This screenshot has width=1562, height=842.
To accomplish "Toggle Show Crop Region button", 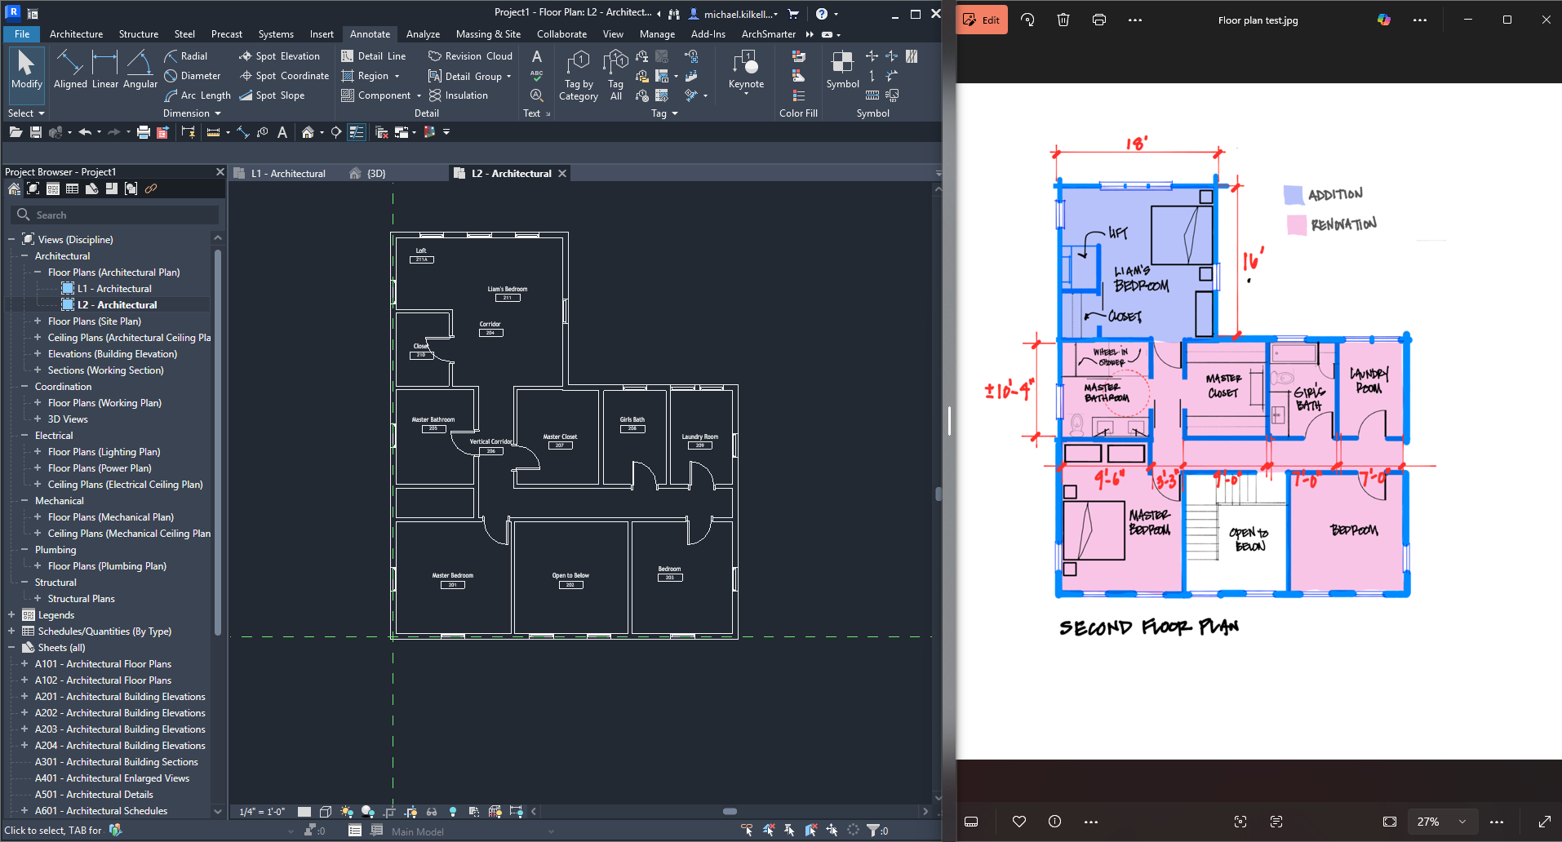I will coord(410,812).
